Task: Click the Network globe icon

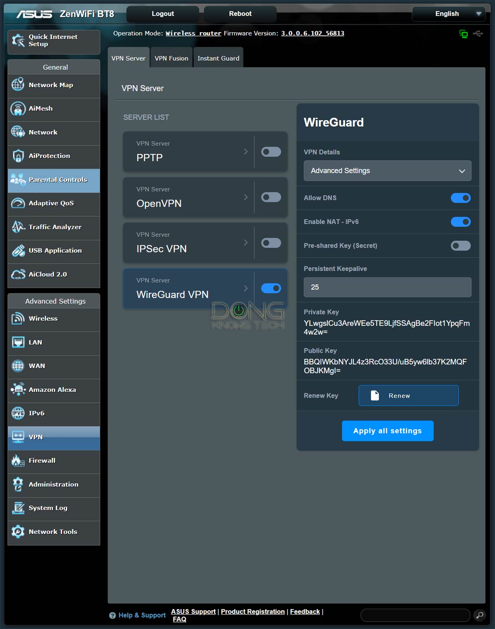Action: click(18, 132)
